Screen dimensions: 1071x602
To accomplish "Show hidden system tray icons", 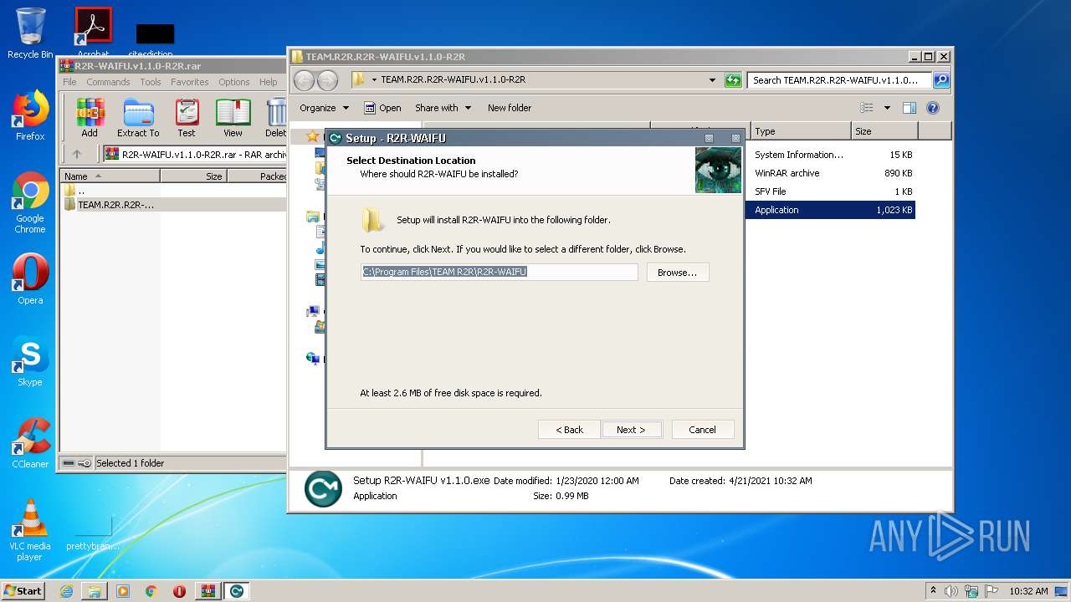I will point(933,591).
